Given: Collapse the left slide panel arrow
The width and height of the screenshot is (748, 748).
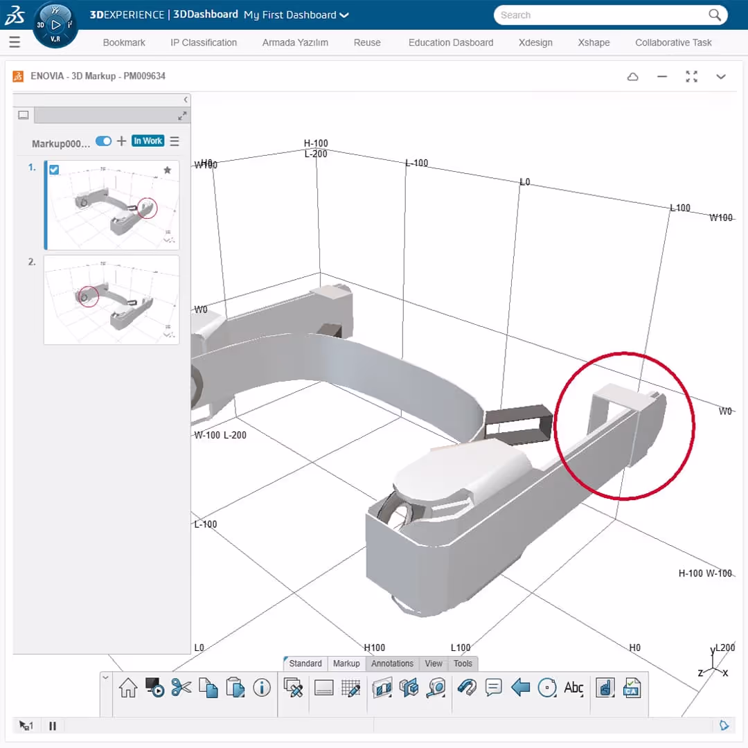Looking at the screenshot, I should (186, 99).
